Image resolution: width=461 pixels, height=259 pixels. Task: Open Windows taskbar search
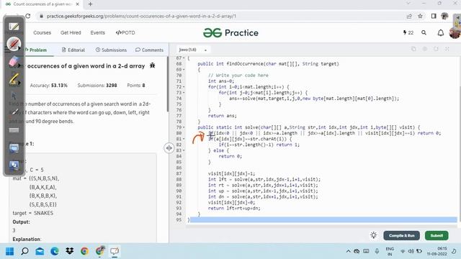pyautogui.click(x=24, y=251)
